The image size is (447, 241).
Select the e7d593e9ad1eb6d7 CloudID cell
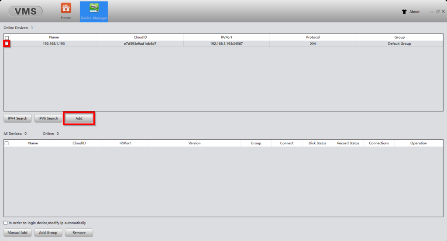point(140,44)
